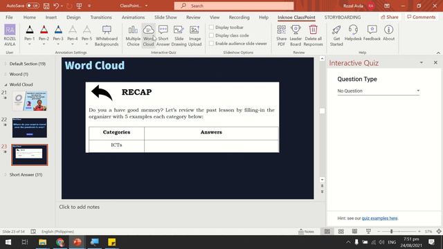Add a Short Answer question
Screen dimensions: 443x249
point(163,35)
